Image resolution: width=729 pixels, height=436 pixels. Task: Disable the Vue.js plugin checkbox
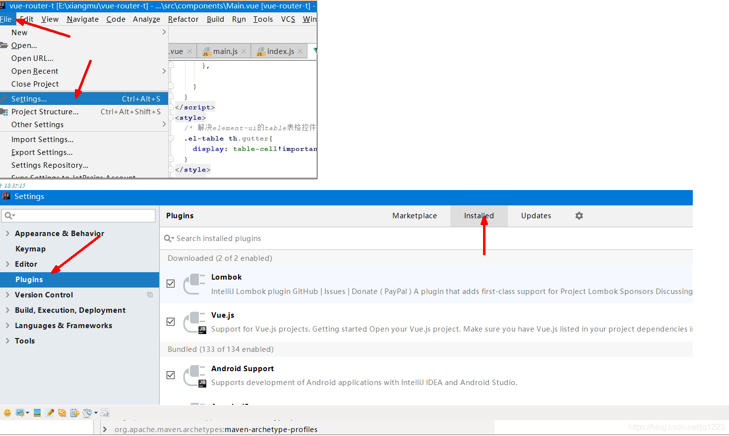click(x=171, y=322)
